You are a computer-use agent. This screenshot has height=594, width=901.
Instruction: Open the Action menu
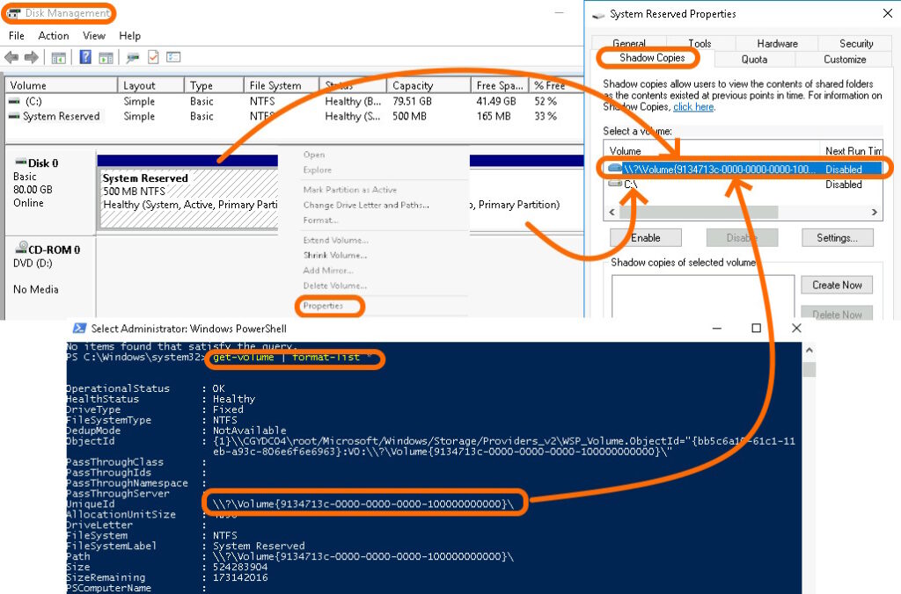click(x=54, y=36)
